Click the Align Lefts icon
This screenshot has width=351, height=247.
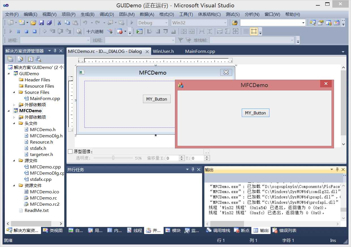coord(150,32)
